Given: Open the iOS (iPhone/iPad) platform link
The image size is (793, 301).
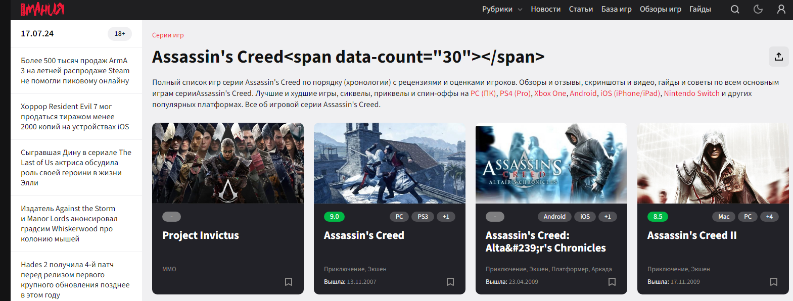Looking at the screenshot, I should coord(630,93).
